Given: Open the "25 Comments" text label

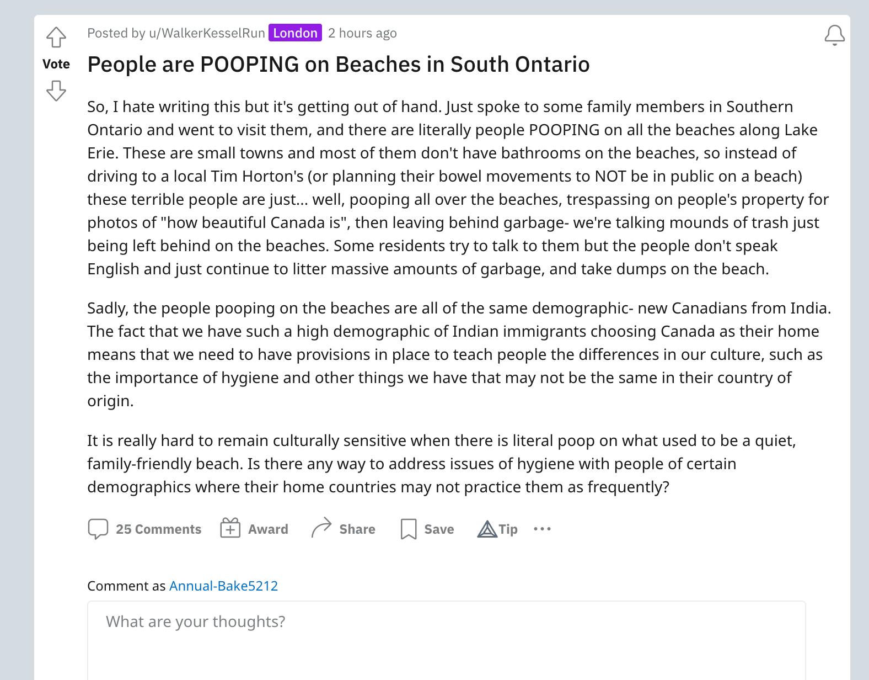Looking at the screenshot, I should (x=158, y=529).
